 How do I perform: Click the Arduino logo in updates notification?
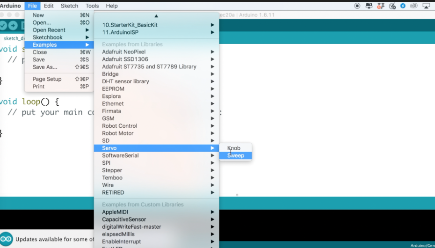[x=6, y=239]
